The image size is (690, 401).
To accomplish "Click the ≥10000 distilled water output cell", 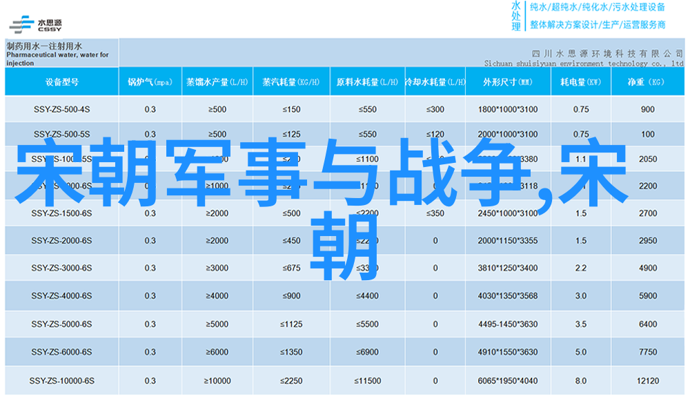I will 217,381.
